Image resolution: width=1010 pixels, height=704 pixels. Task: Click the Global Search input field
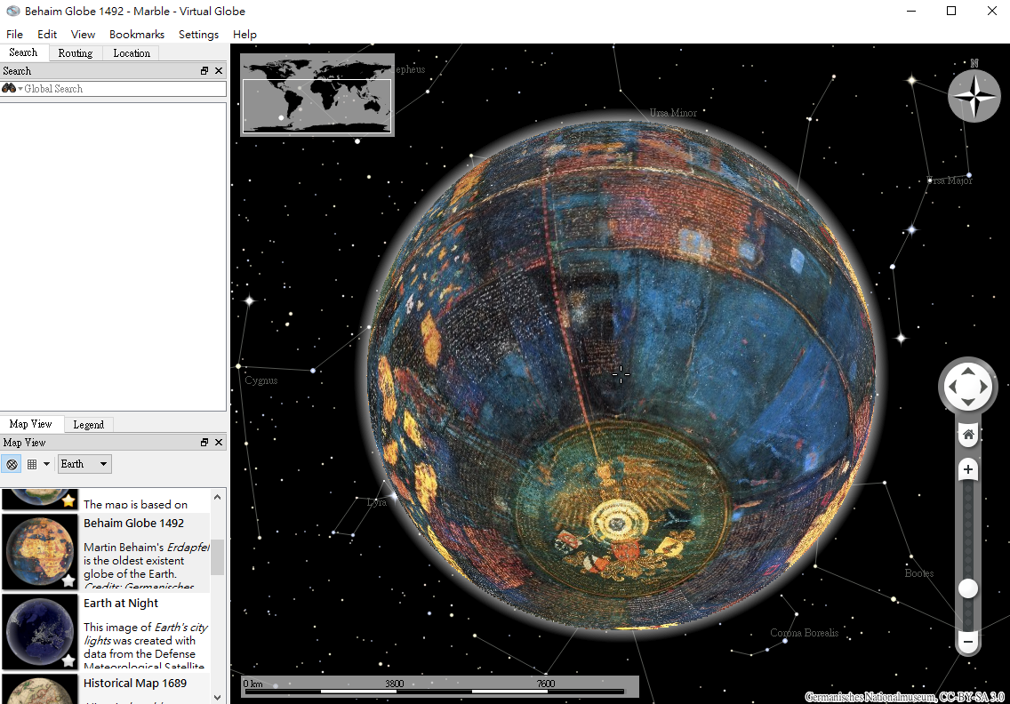click(114, 89)
